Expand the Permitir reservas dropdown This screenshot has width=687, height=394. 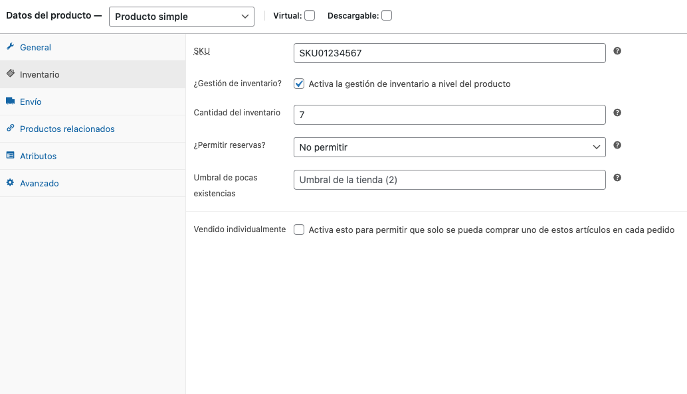pyautogui.click(x=449, y=147)
